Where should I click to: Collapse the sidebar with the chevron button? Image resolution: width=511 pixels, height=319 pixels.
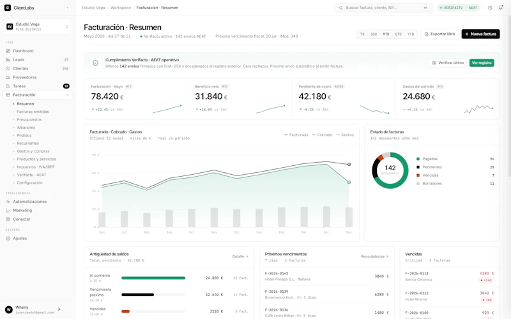[68, 8]
